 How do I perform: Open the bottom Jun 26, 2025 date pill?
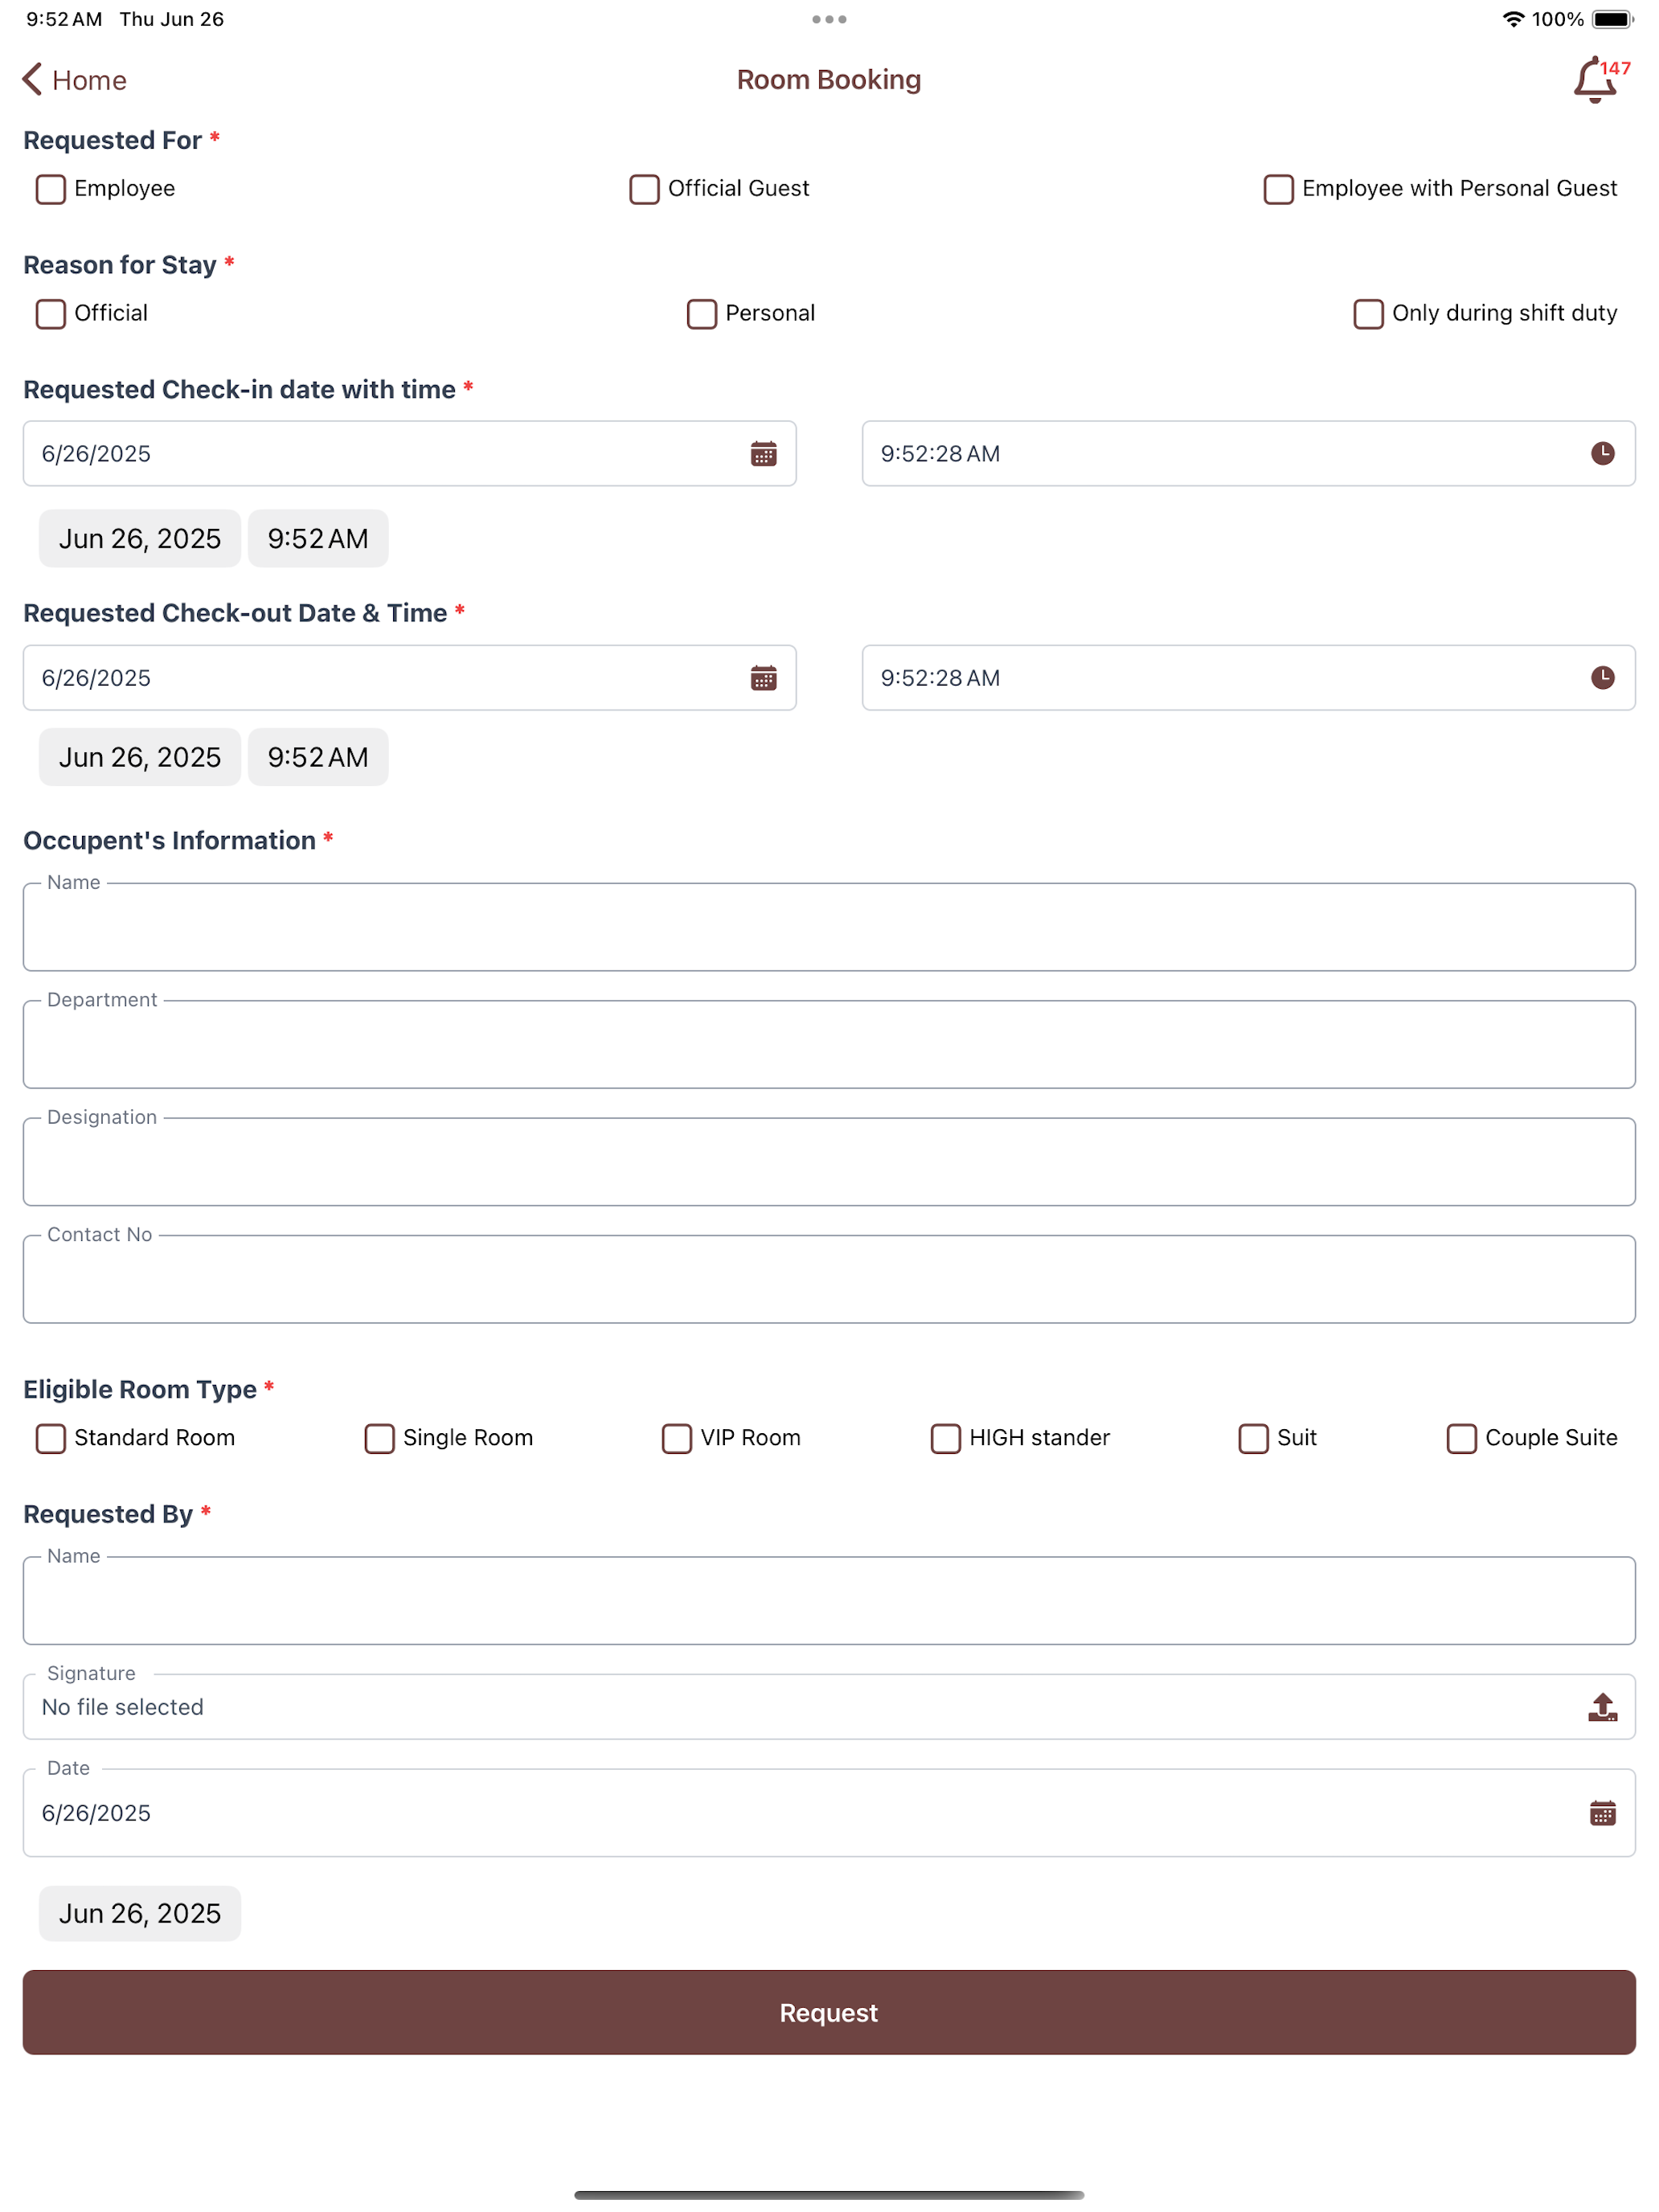(x=140, y=1913)
